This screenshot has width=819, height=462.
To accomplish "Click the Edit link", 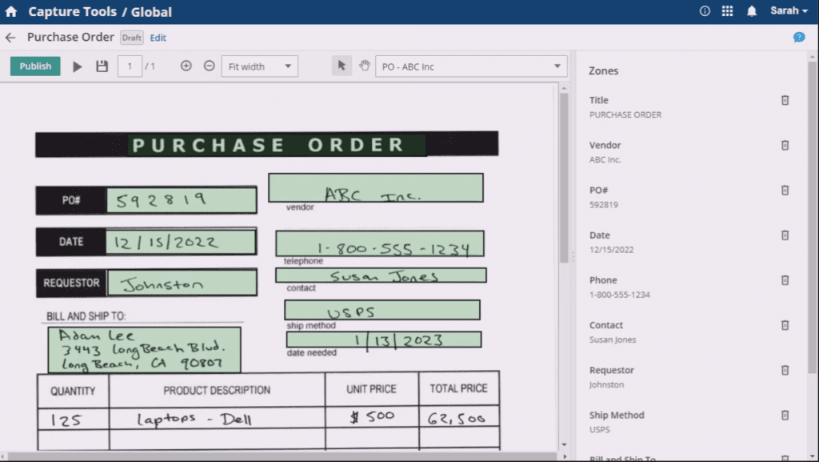I will [158, 38].
